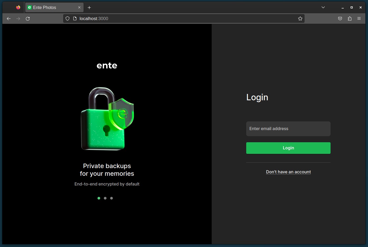Image resolution: width=368 pixels, height=247 pixels.
Task: Bookmark this page with the star
Action: [x=300, y=18]
